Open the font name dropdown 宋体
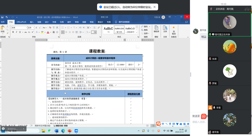The width and height of the screenshot is (252, 136). (x=19, y=28)
